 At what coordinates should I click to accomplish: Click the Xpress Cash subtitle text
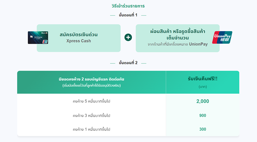79,41
